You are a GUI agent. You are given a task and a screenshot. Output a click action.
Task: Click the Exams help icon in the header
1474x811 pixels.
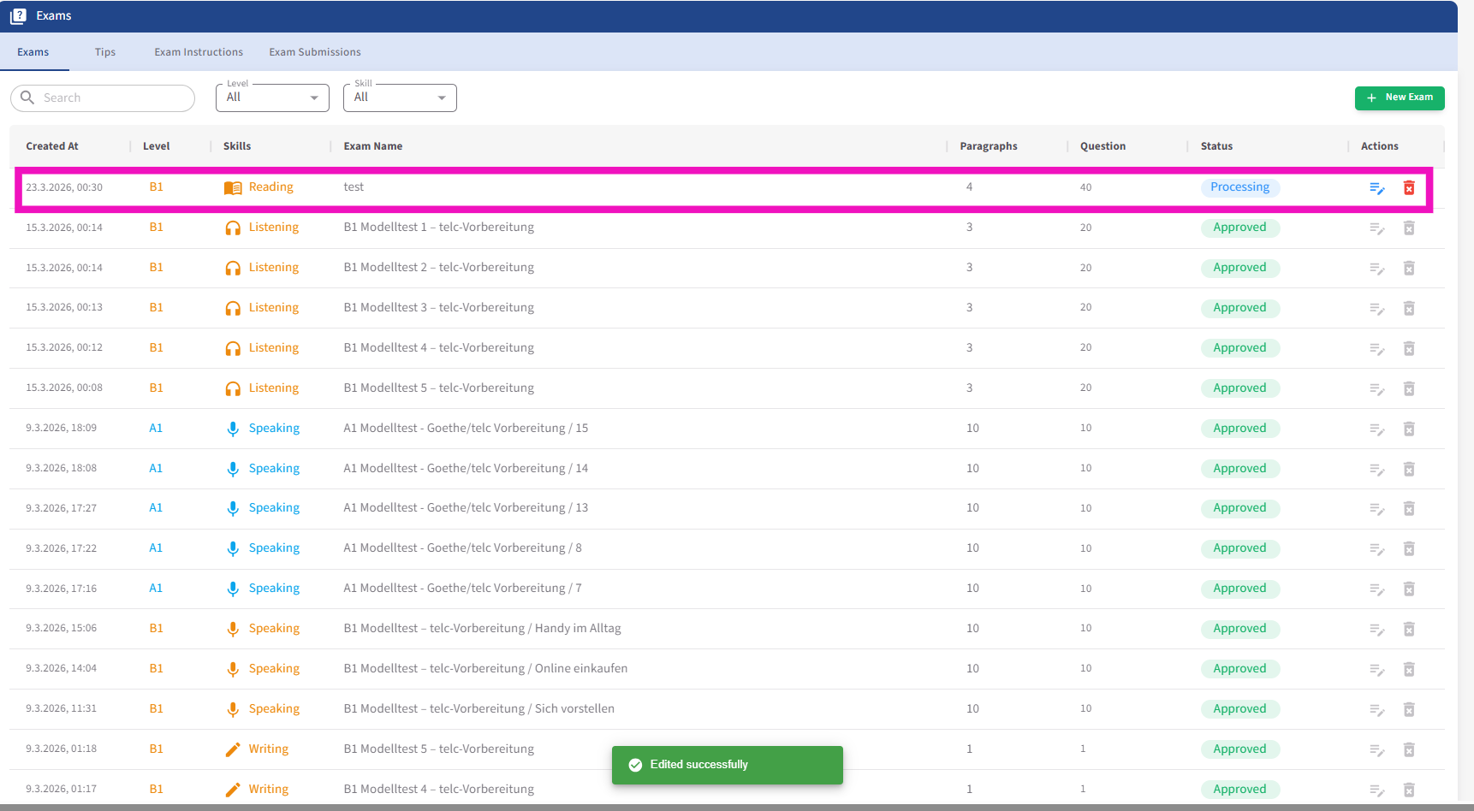(x=18, y=16)
